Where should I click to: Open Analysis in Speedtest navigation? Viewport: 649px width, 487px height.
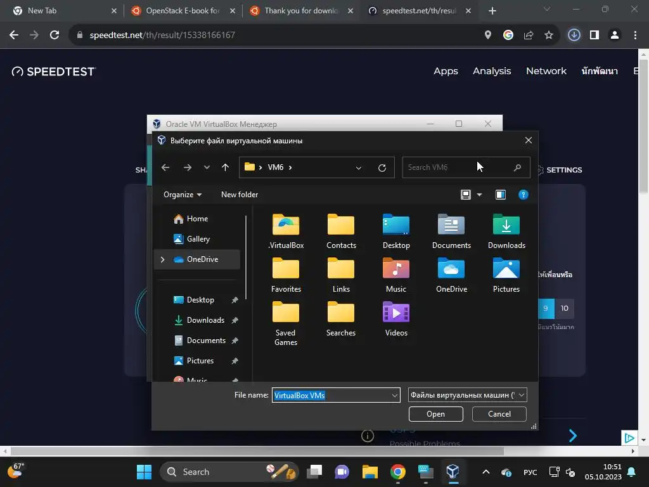[492, 71]
